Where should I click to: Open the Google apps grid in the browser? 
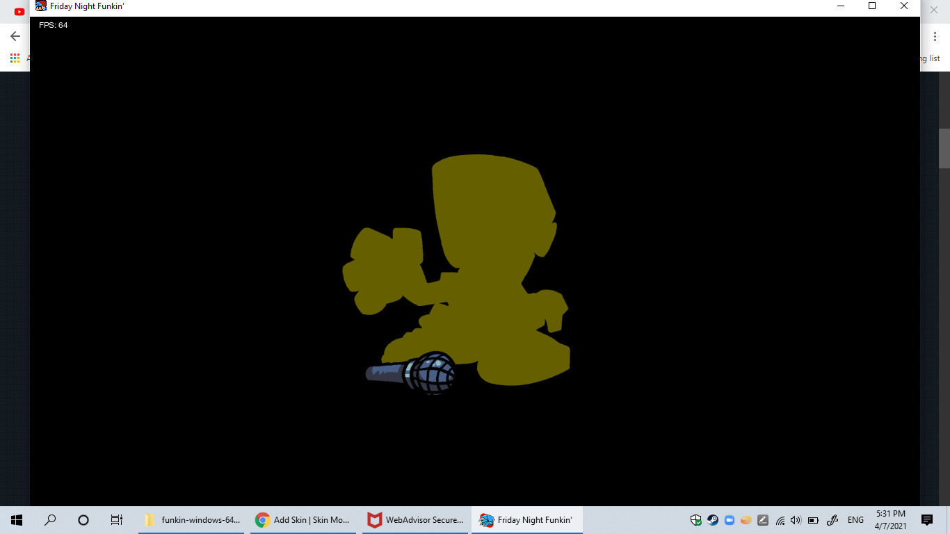[x=15, y=58]
